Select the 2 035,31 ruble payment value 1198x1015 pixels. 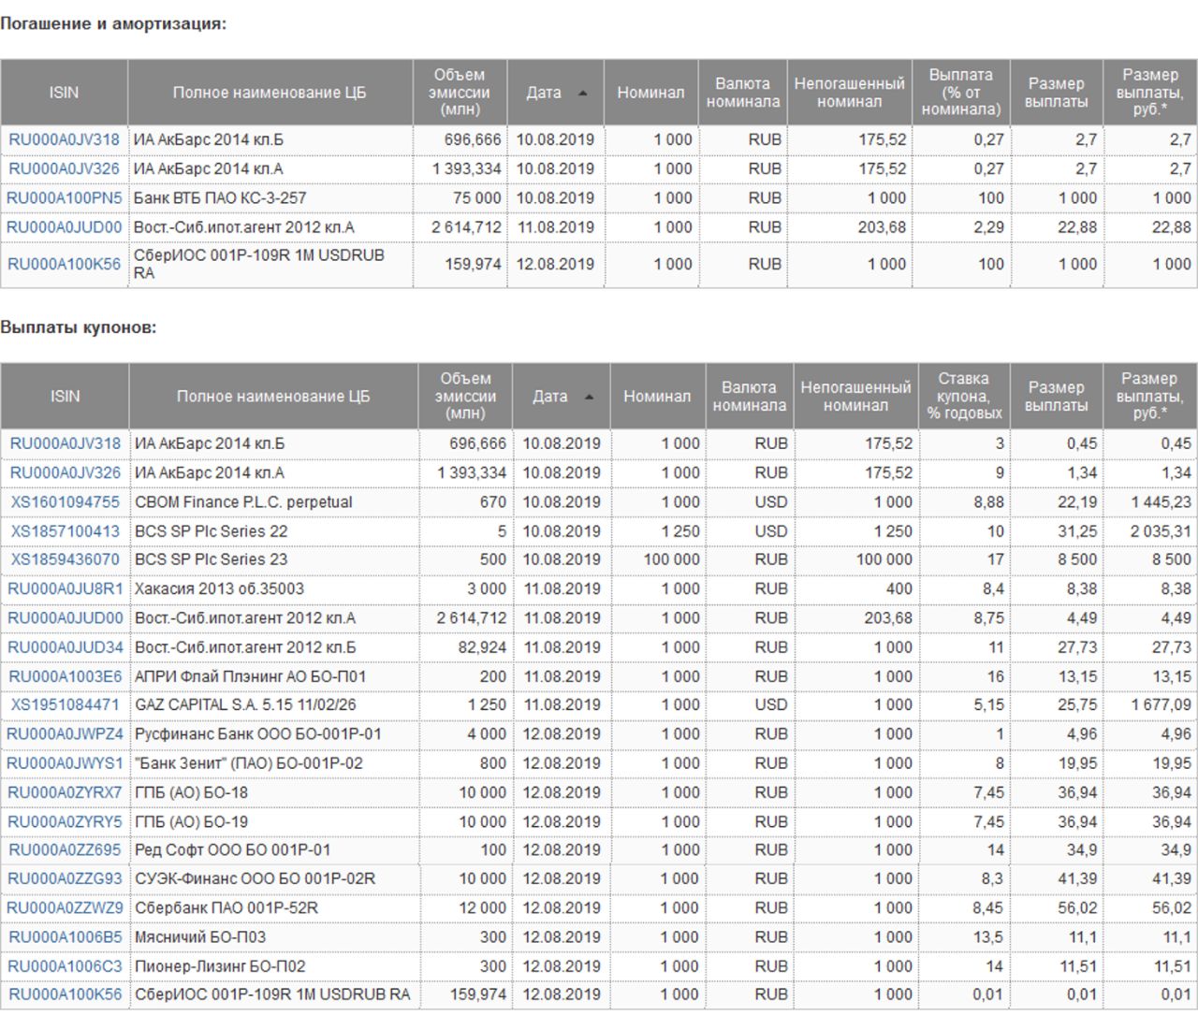click(x=1161, y=531)
